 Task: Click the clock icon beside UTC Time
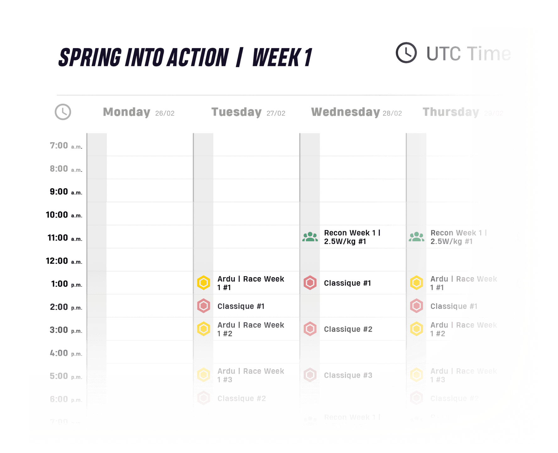[x=406, y=53]
